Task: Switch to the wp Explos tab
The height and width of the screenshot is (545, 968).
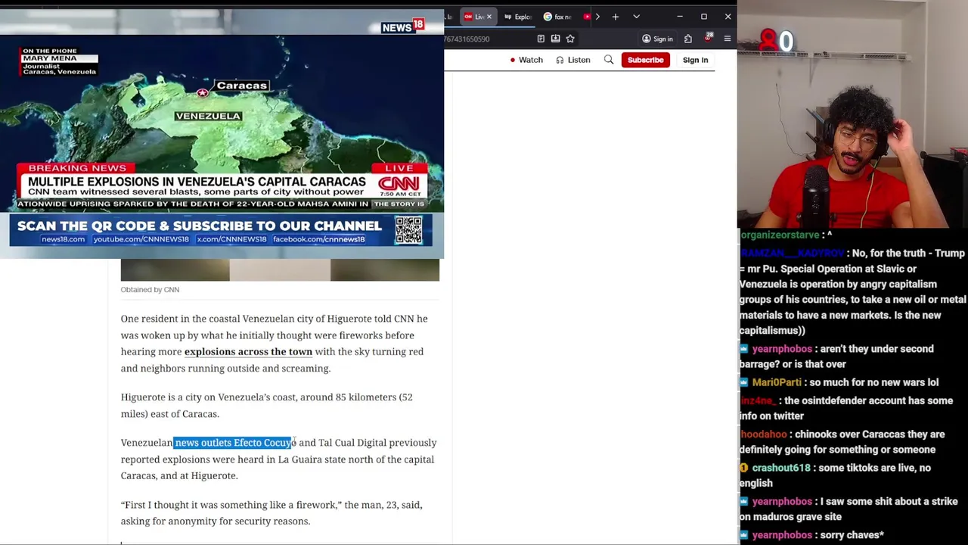Action: [x=518, y=17]
